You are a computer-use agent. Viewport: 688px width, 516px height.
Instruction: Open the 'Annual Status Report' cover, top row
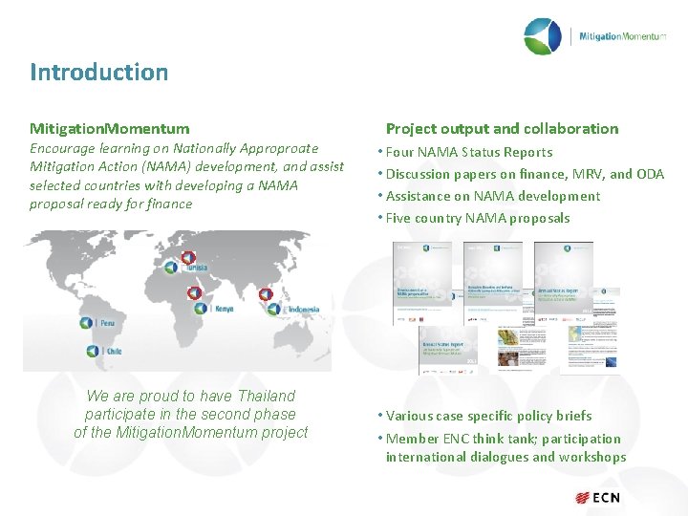coord(564,283)
